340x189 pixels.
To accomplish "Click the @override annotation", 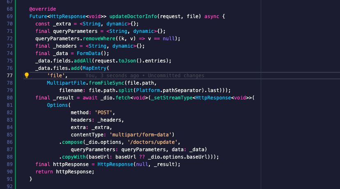I will 43,9.
